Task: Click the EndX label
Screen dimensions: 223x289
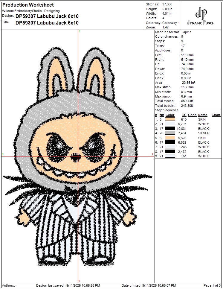Action: (160, 73)
